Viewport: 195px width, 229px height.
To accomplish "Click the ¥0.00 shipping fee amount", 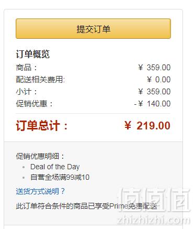I will 158,80.
